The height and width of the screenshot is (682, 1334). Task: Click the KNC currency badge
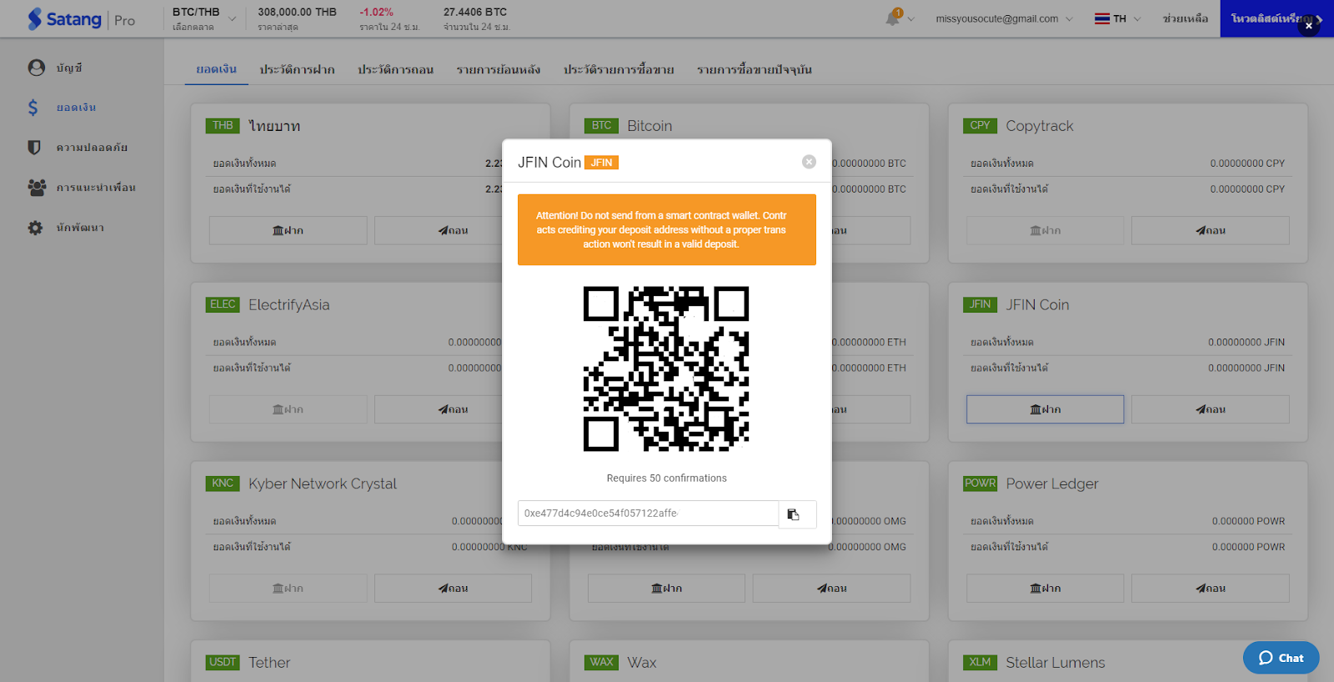(x=223, y=484)
